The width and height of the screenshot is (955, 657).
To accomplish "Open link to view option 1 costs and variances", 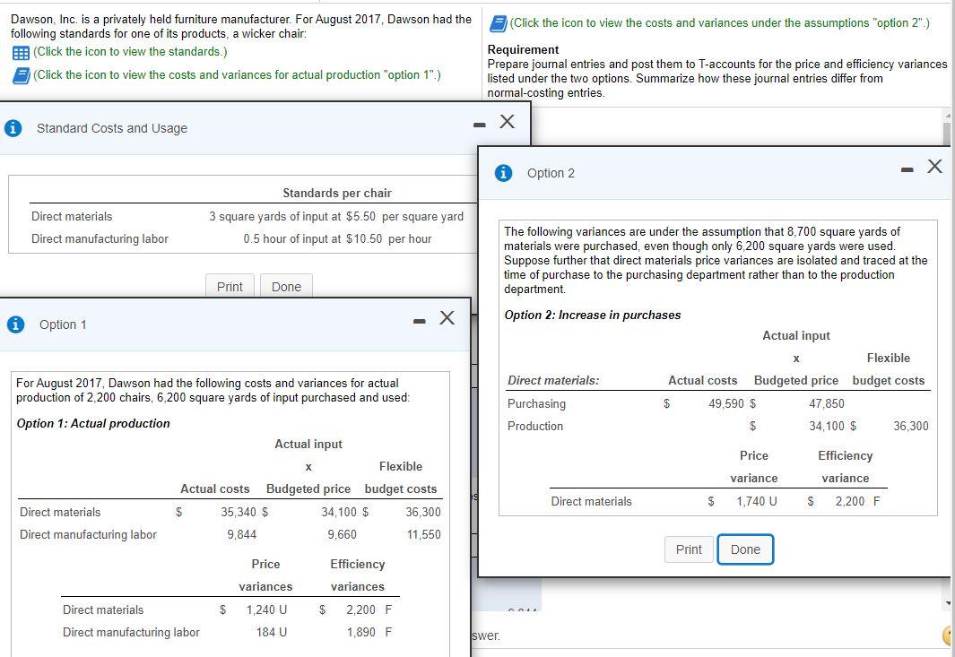I will [x=237, y=75].
